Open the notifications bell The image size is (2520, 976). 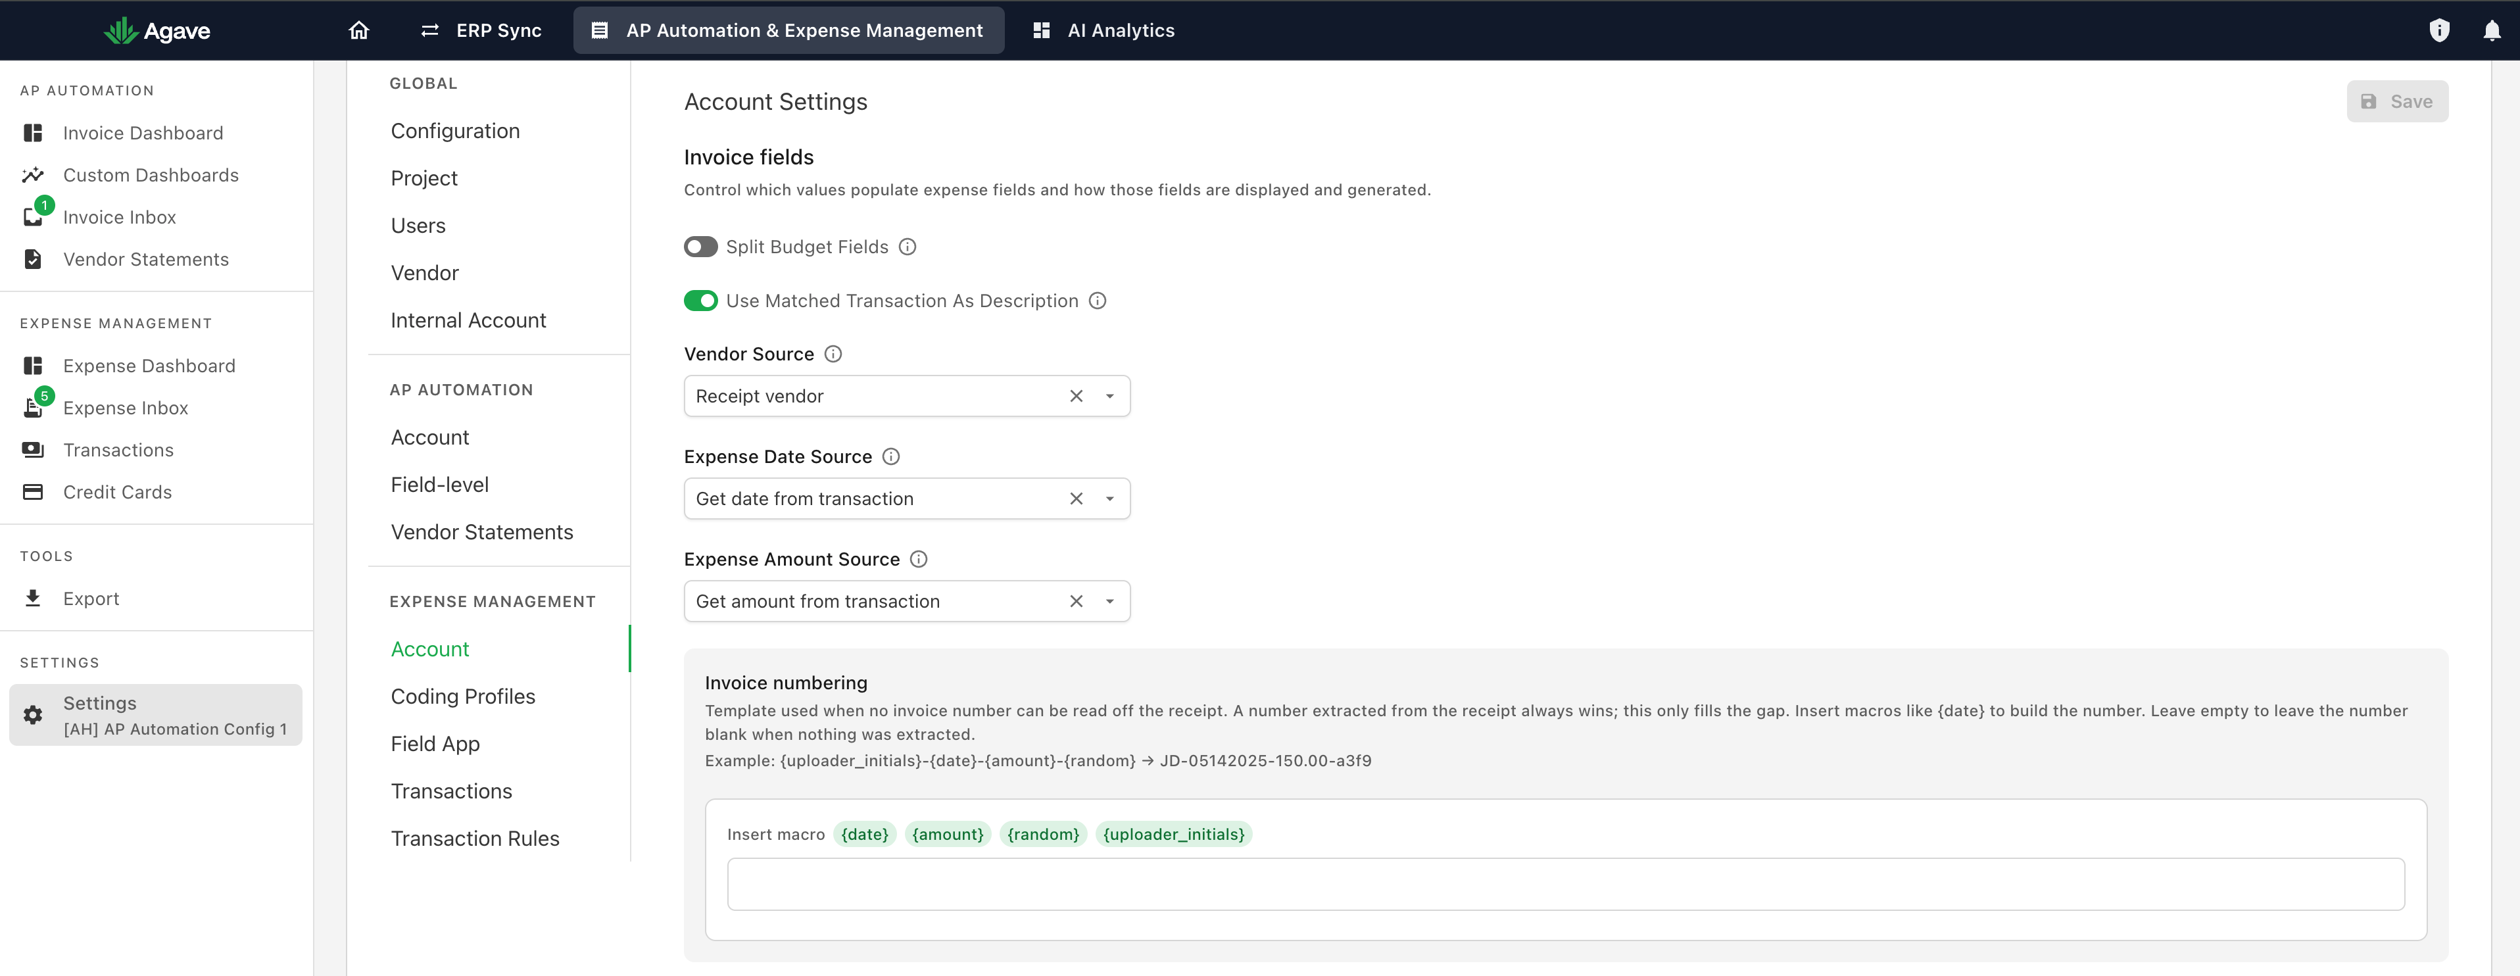[x=2492, y=30]
